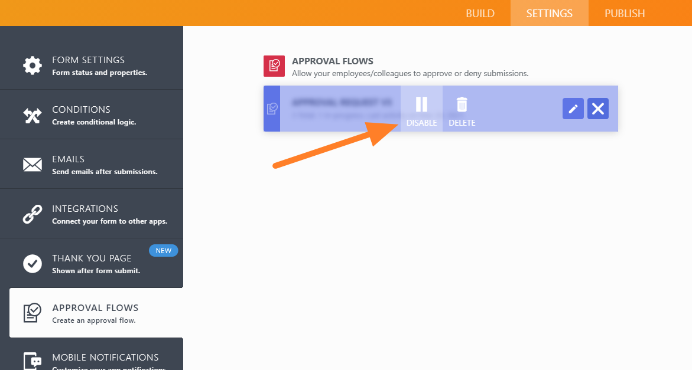Switch to the SETTINGS tab

point(550,13)
